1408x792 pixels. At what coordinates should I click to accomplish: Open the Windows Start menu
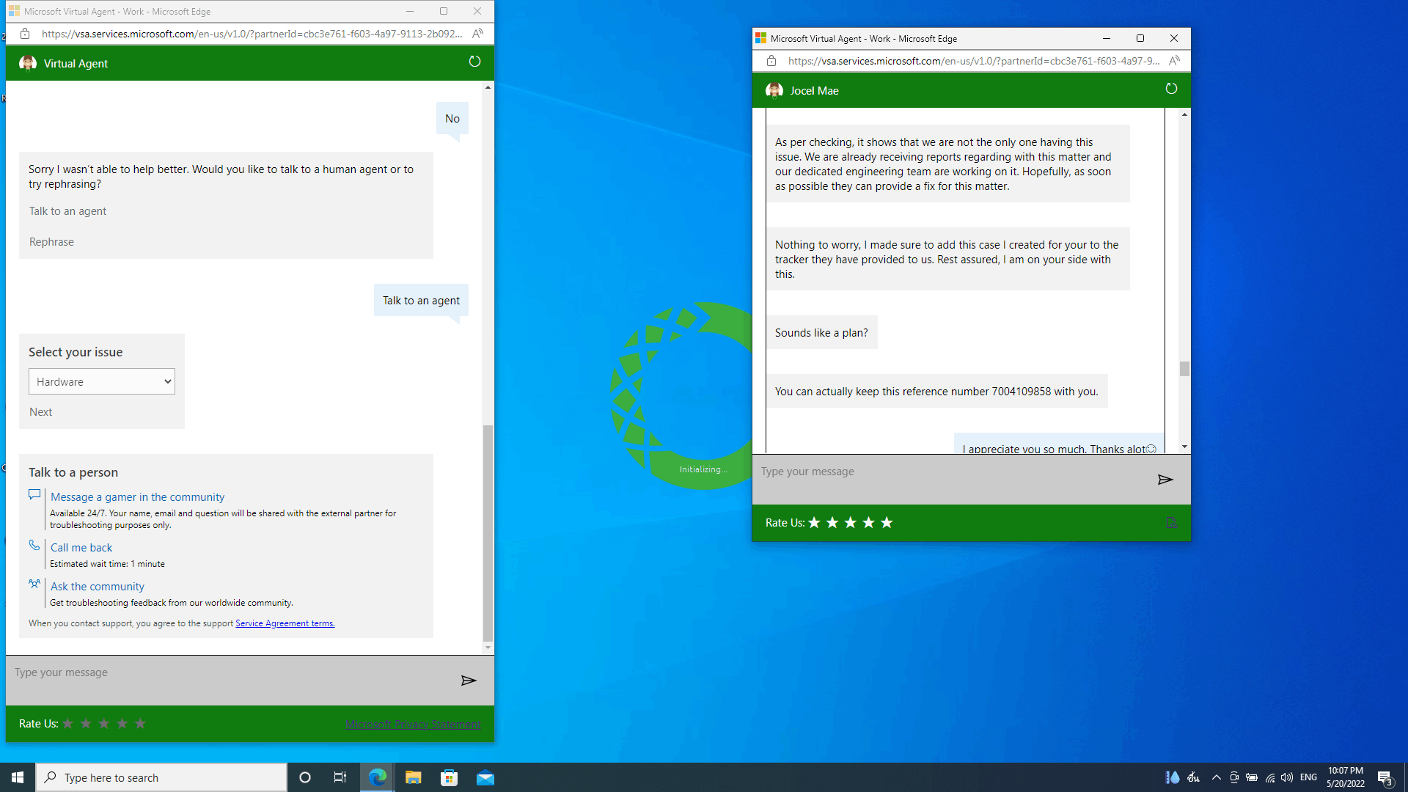[18, 777]
